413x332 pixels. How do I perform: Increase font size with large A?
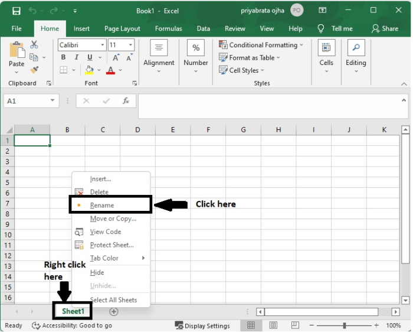click(x=116, y=57)
